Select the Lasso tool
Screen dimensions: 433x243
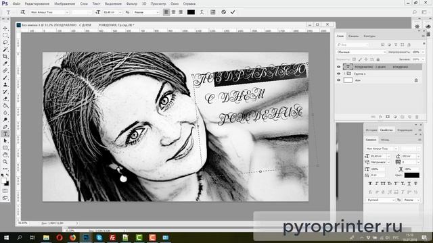5,43
